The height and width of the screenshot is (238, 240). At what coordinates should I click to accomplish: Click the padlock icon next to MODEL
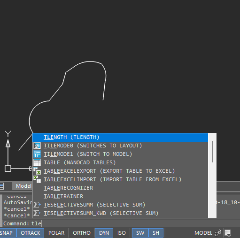218,233
